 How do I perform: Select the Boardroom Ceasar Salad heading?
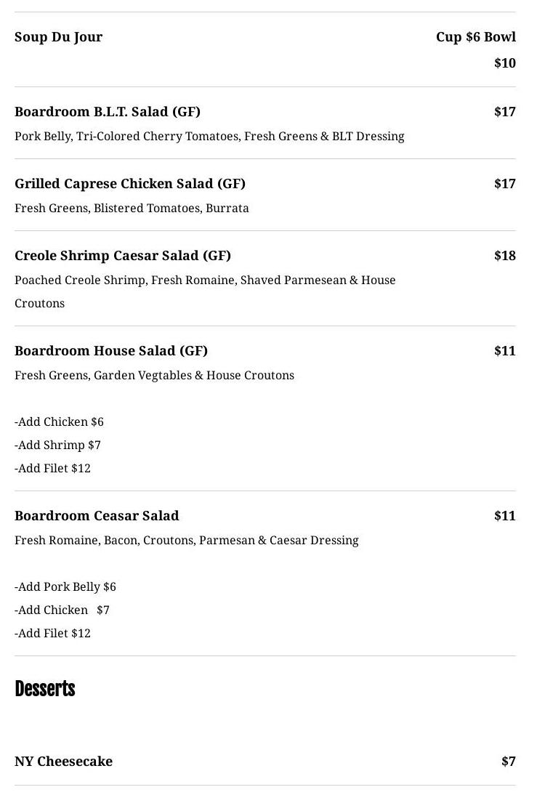(97, 516)
